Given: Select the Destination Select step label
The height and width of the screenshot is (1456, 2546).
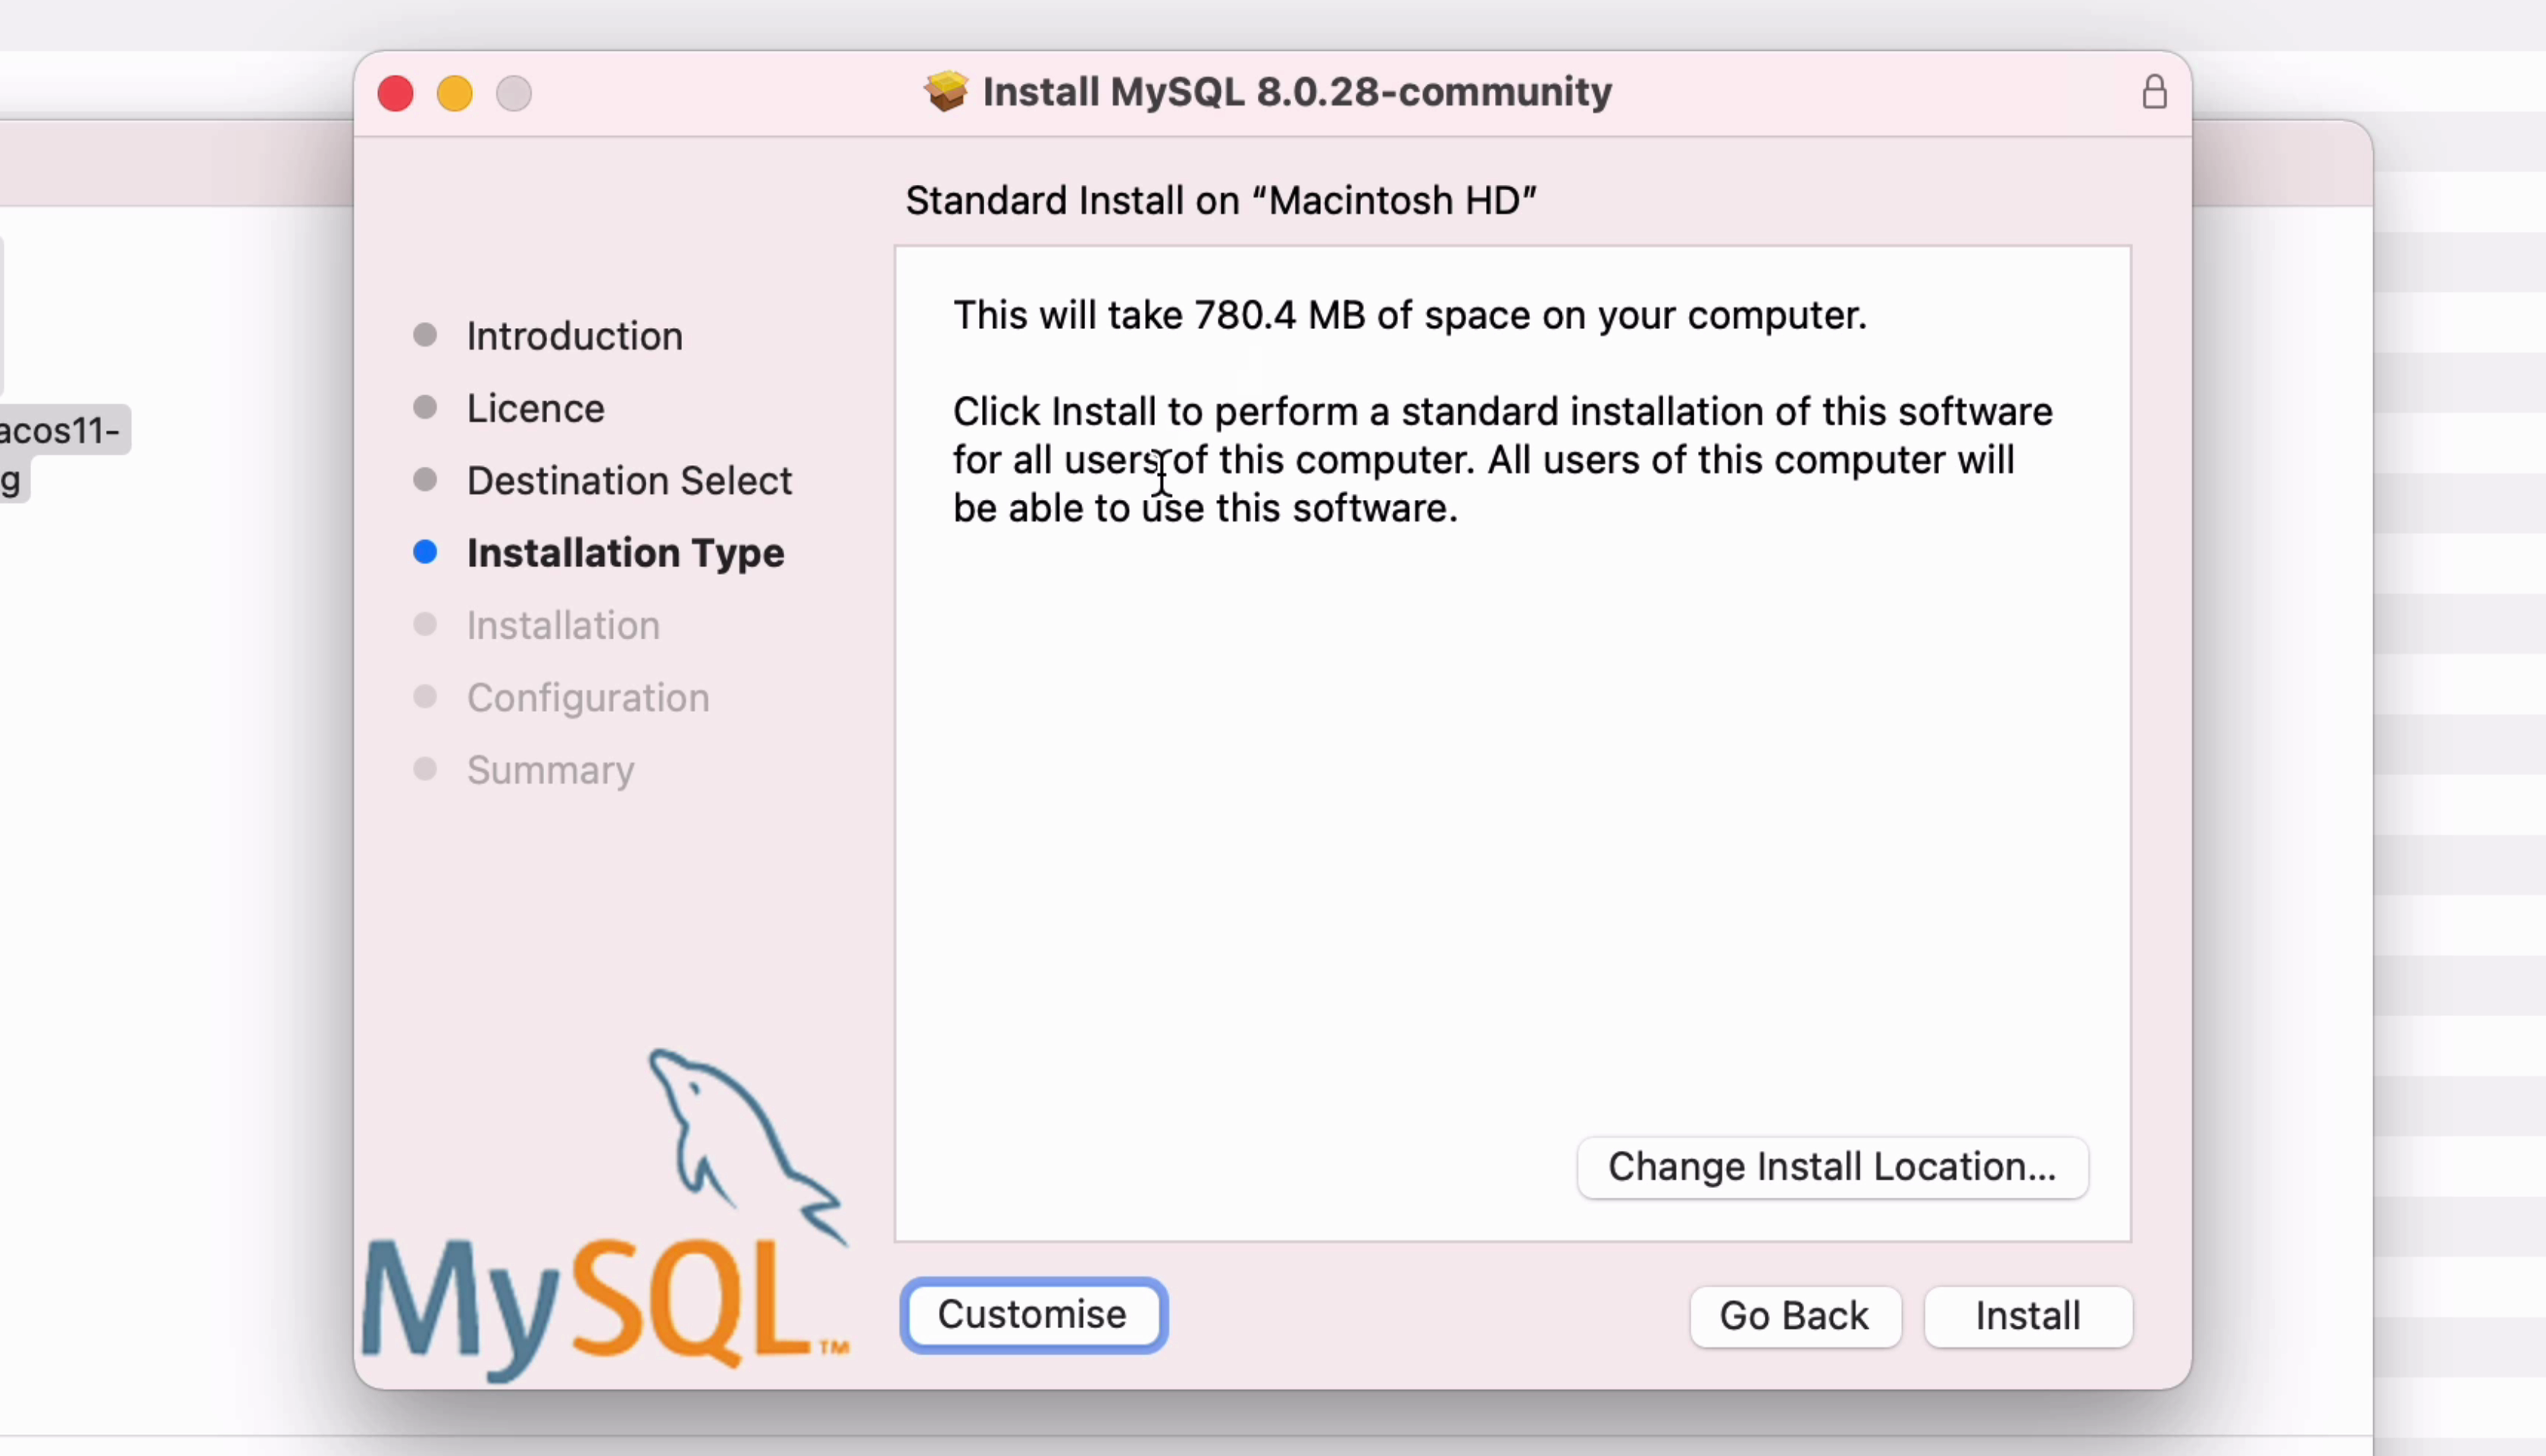Looking at the screenshot, I should (629, 481).
